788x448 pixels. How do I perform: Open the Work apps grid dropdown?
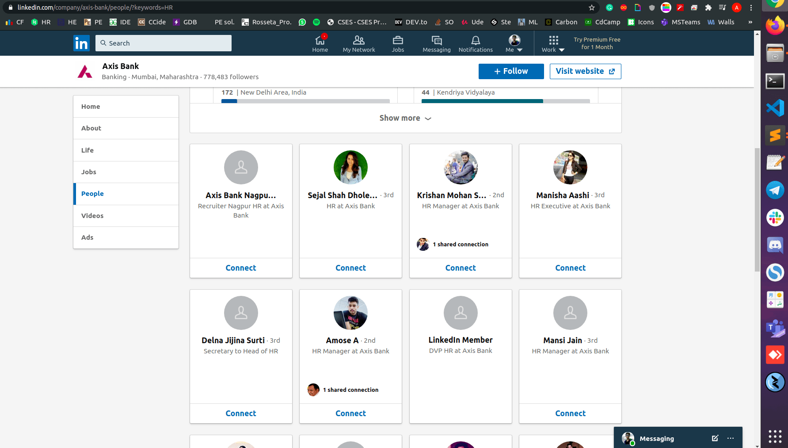tap(553, 44)
